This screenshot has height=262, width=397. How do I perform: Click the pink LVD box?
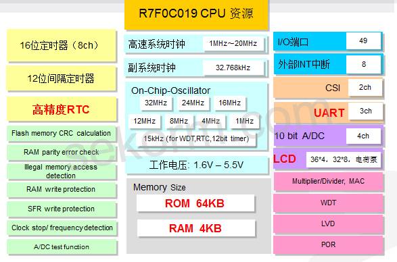[x=329, y=224]
